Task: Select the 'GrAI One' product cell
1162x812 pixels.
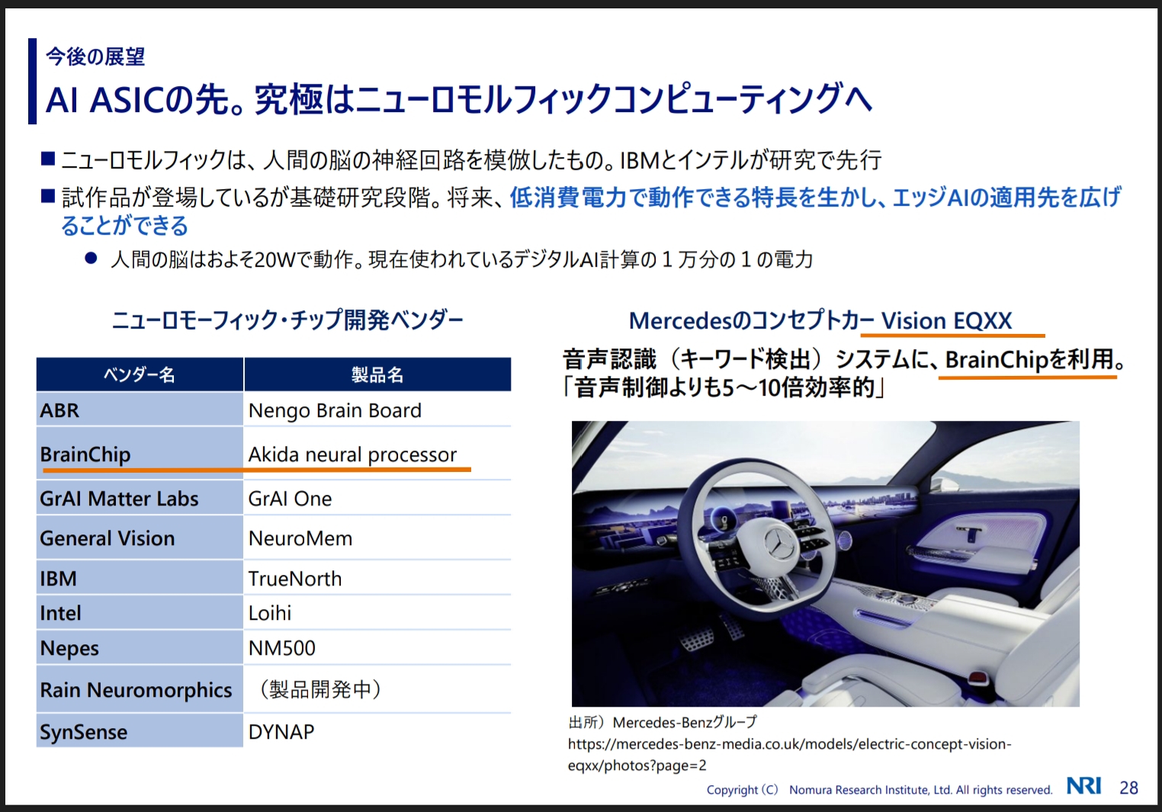Action: click(377, 498)
